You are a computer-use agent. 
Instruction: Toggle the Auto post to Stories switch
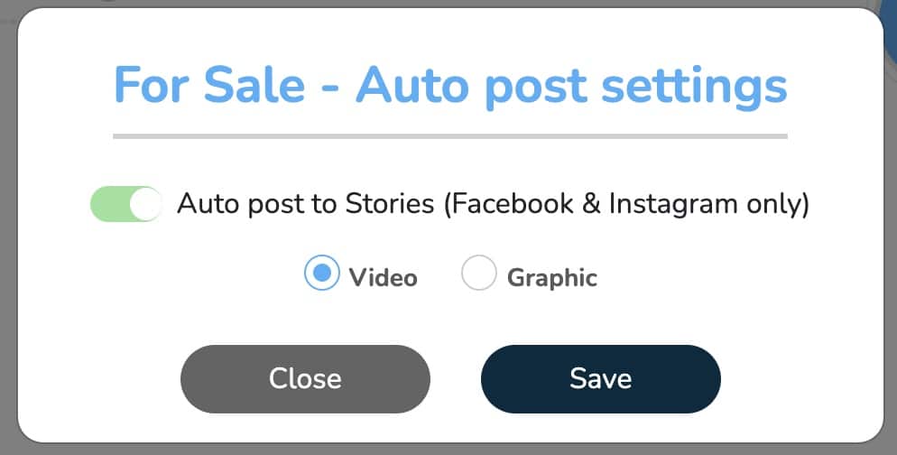(125, 204)
